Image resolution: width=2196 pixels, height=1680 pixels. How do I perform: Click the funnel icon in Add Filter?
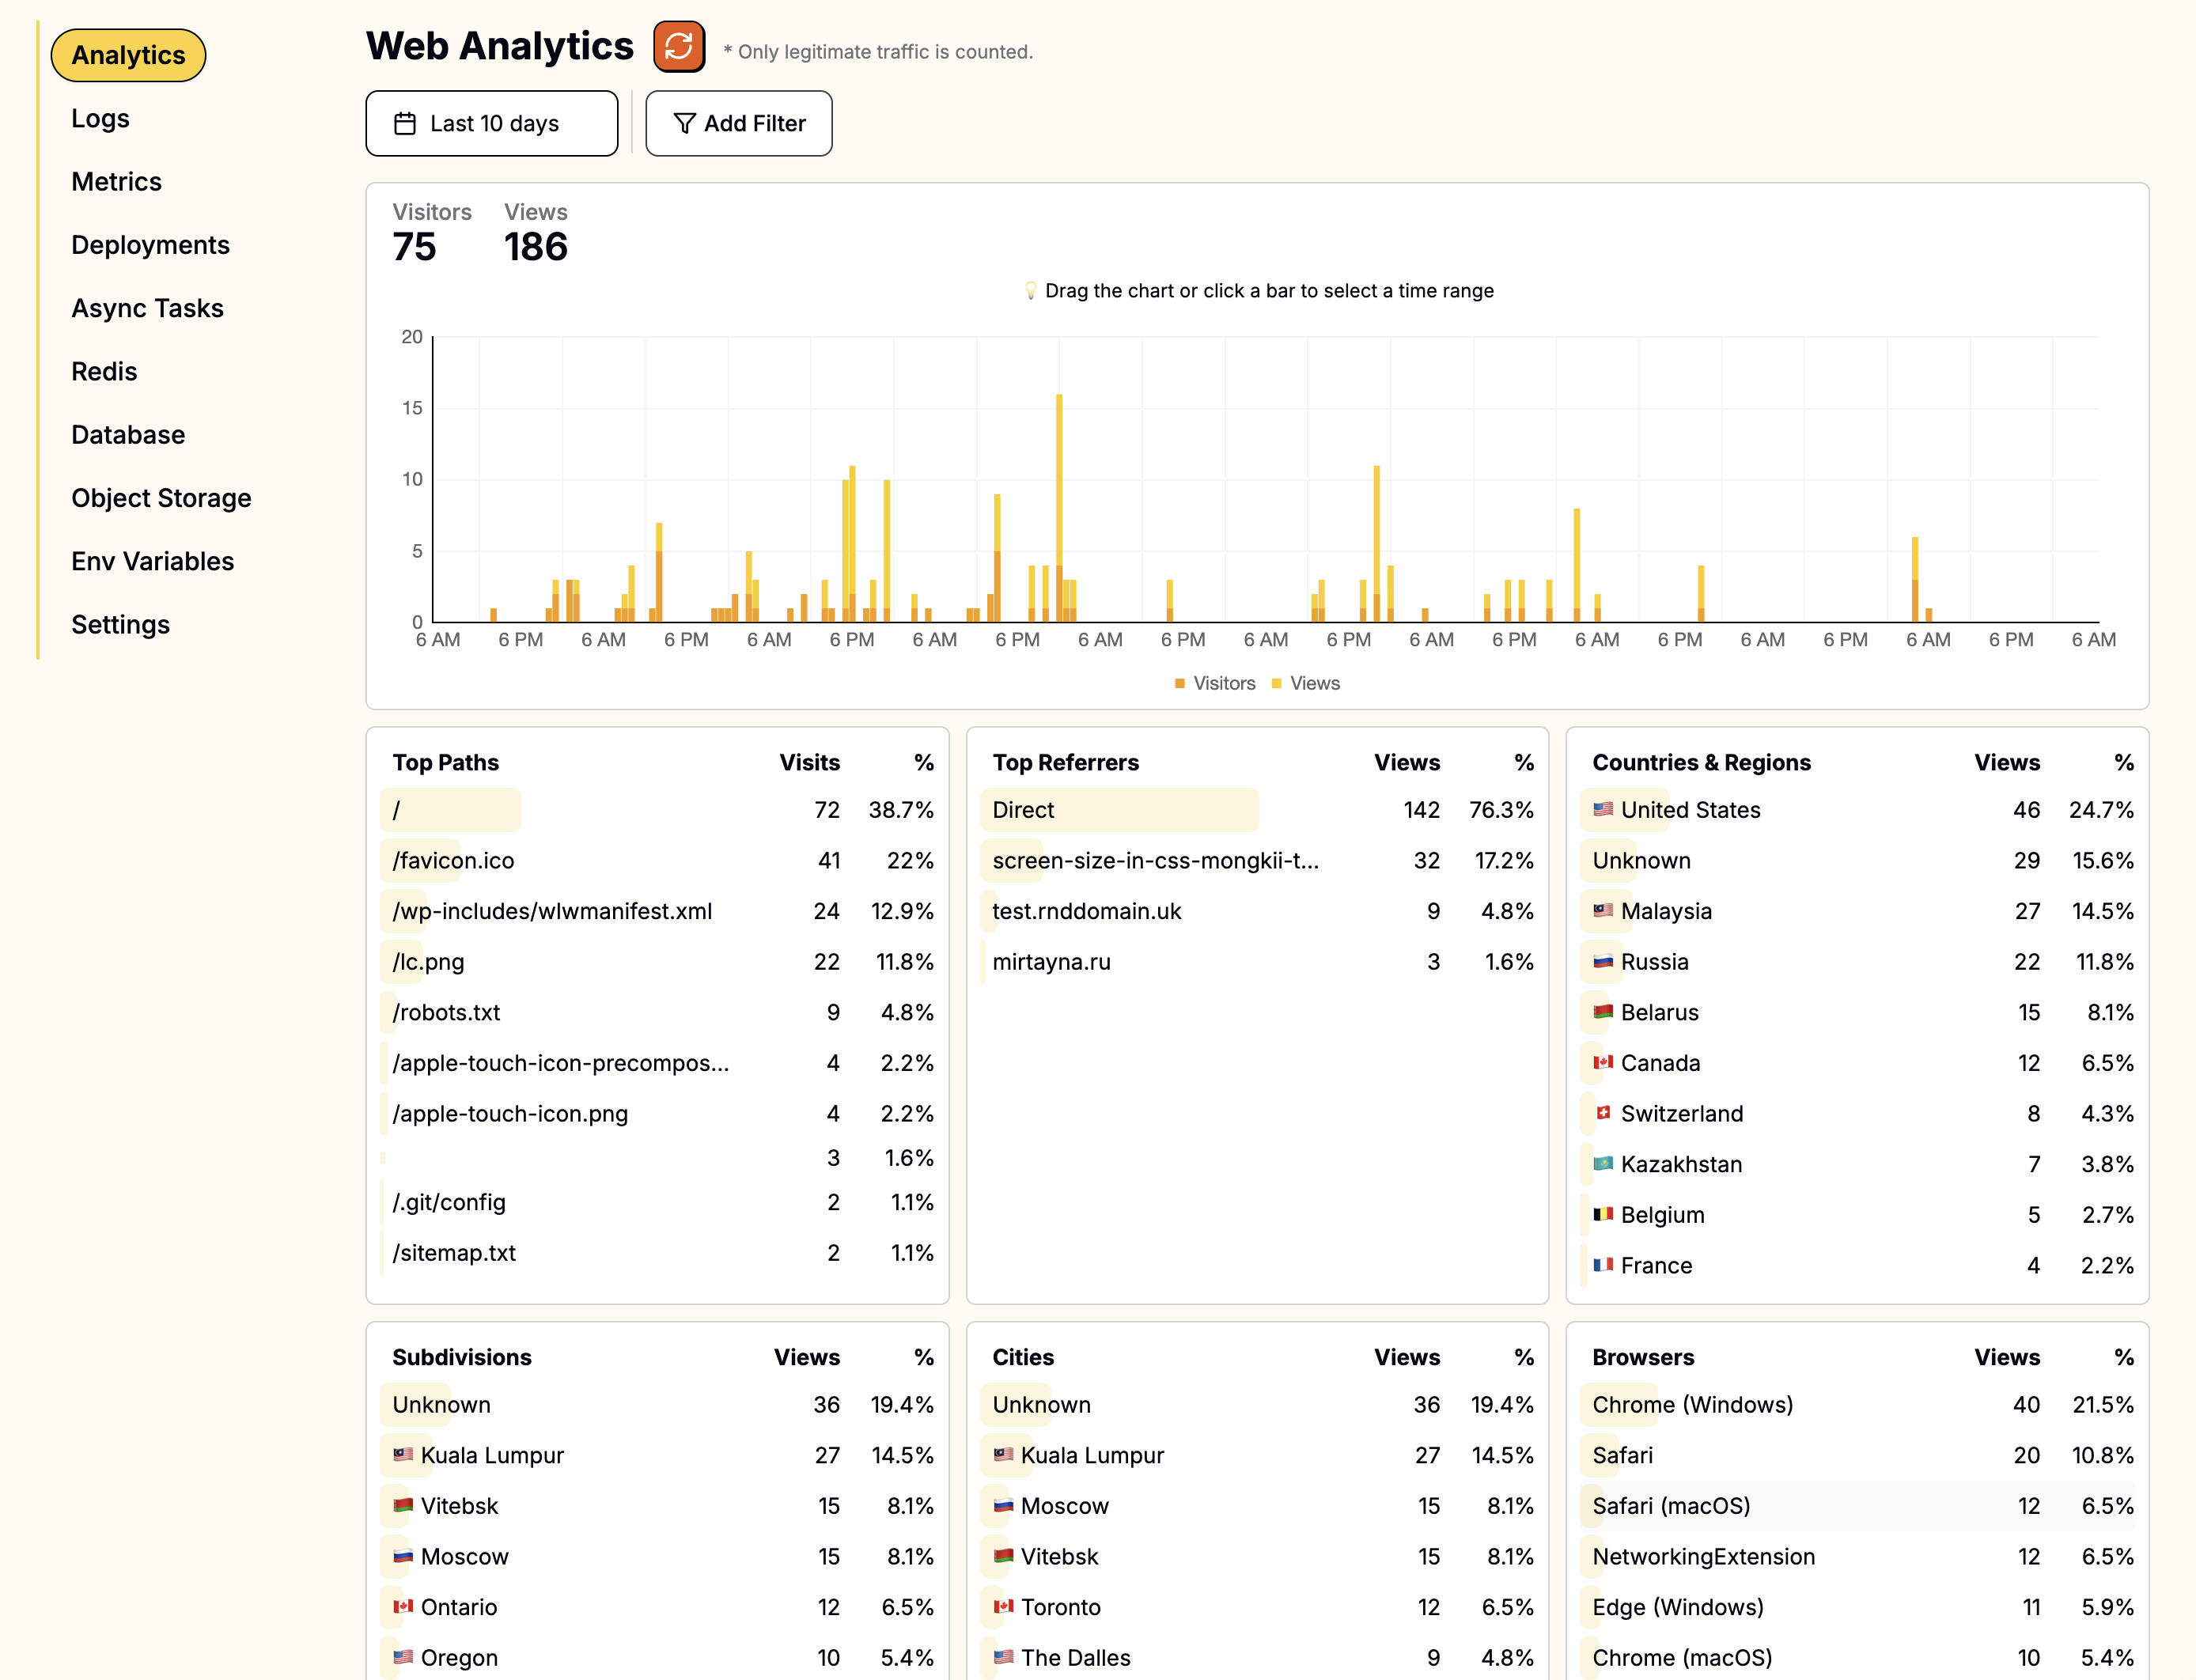pyautogui.click(x=685, y=123)
